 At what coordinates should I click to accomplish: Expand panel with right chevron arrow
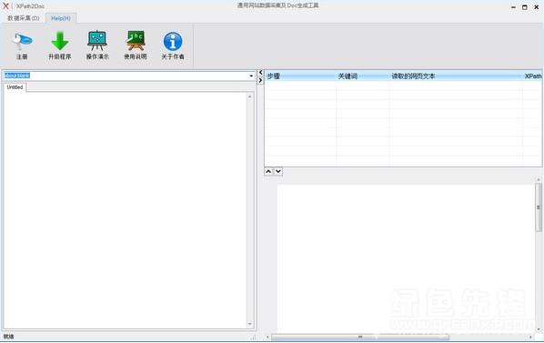point(260,80)
